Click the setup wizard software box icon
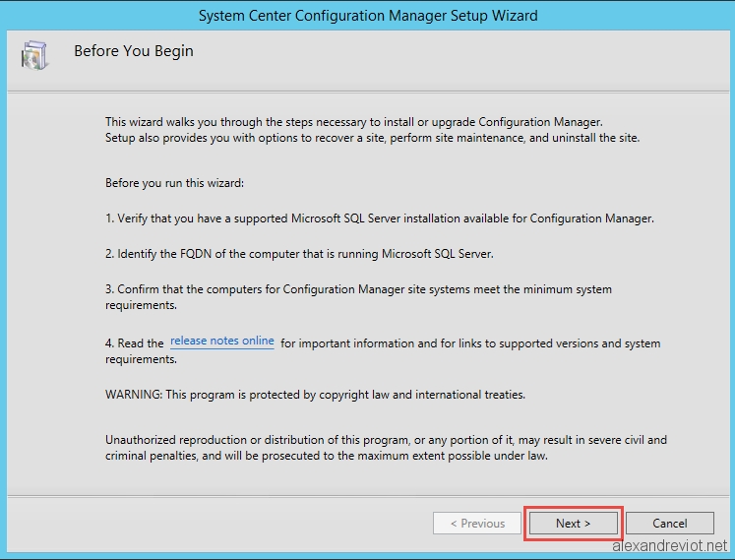Viewport: 735px width, 560px height. click(34, 55)
